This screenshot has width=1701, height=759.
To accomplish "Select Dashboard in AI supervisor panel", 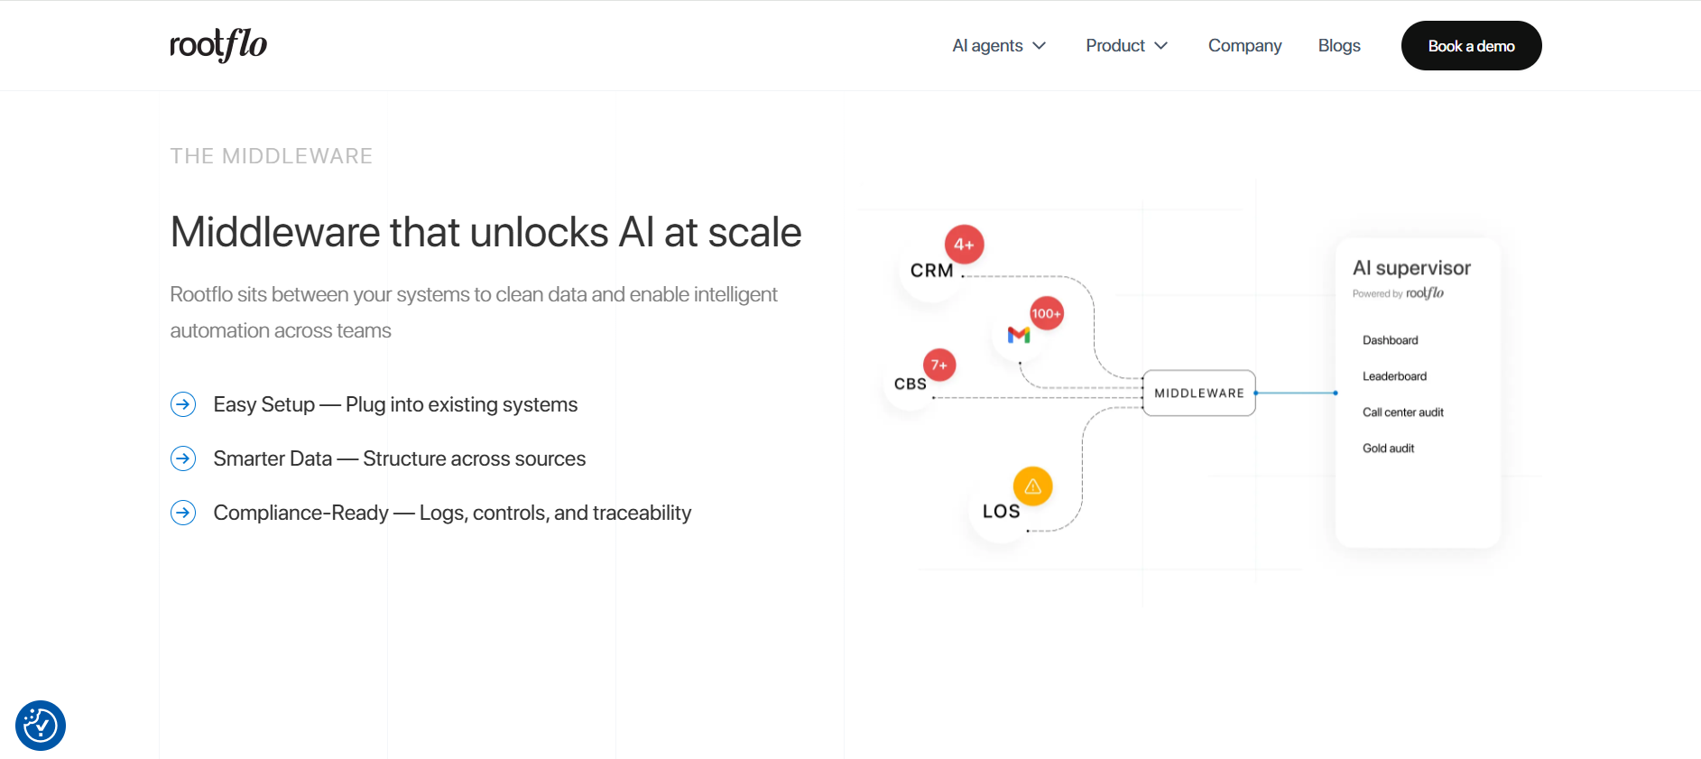I will (x=1390, y=340).
